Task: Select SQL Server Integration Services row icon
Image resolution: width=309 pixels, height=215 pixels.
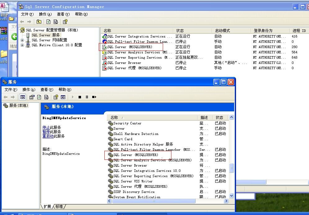Action: pos(104,36)
